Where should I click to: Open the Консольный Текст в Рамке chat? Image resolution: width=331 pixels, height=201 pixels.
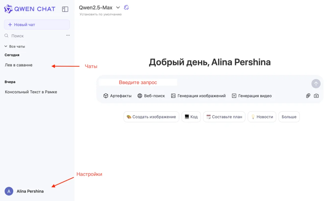[31, 92]
